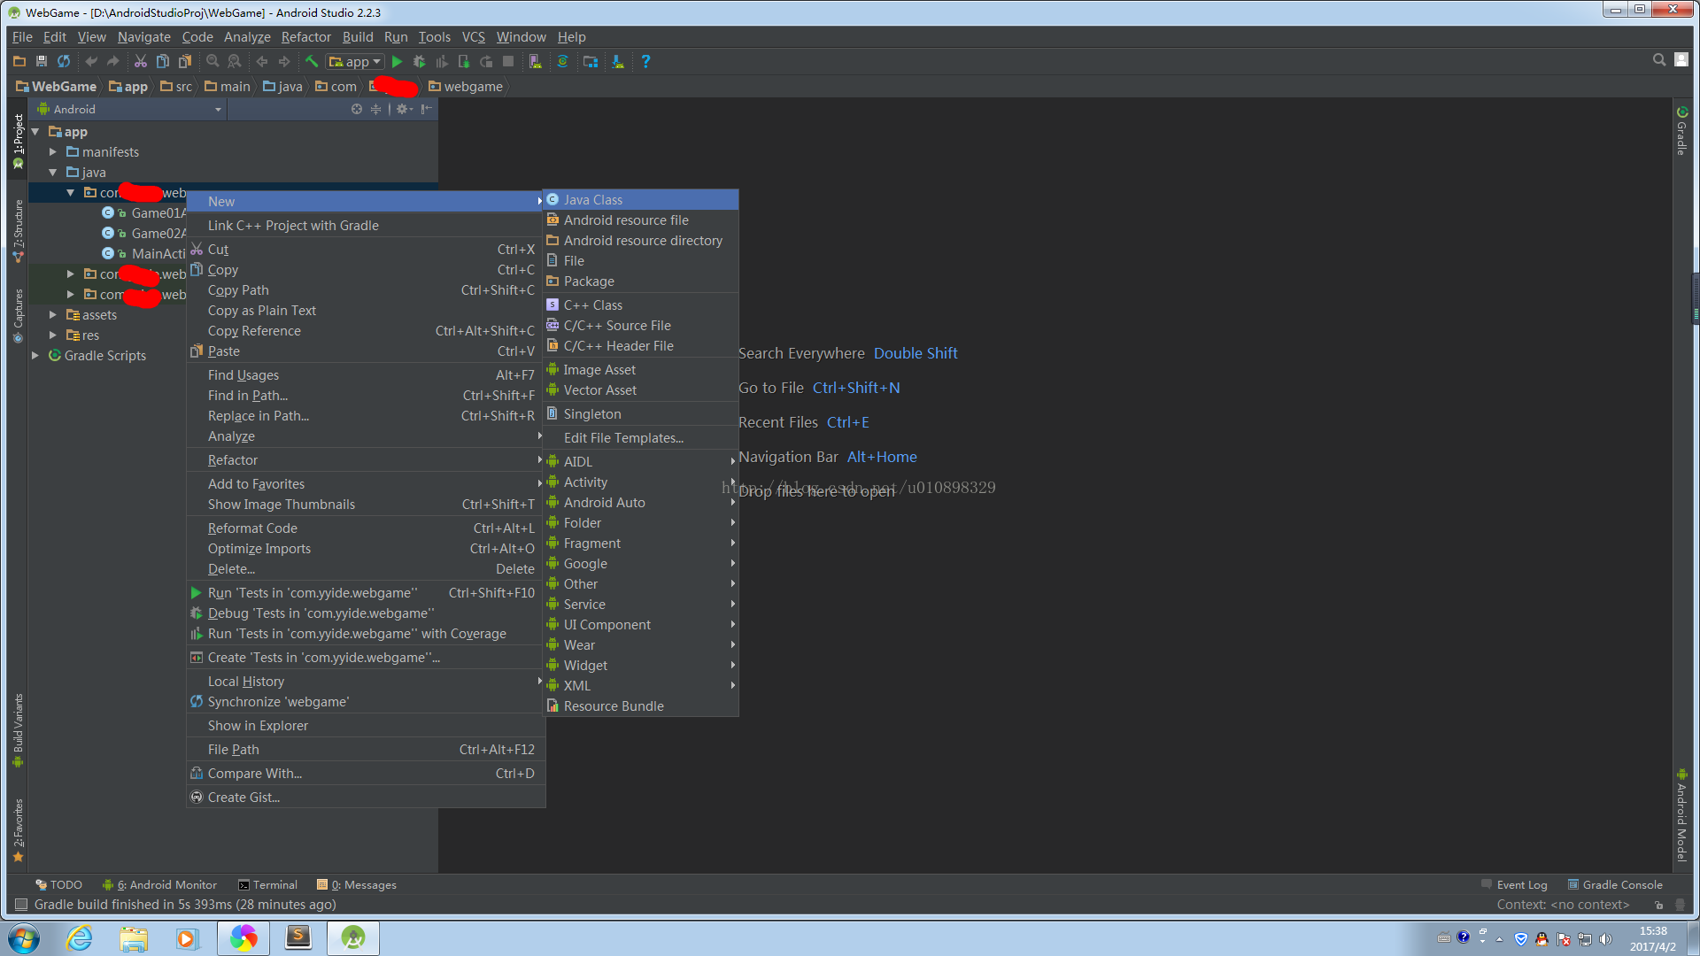Toggle the Gradle side tool window
This screenshot has width=1700, height=956.
coord(1681,131)
